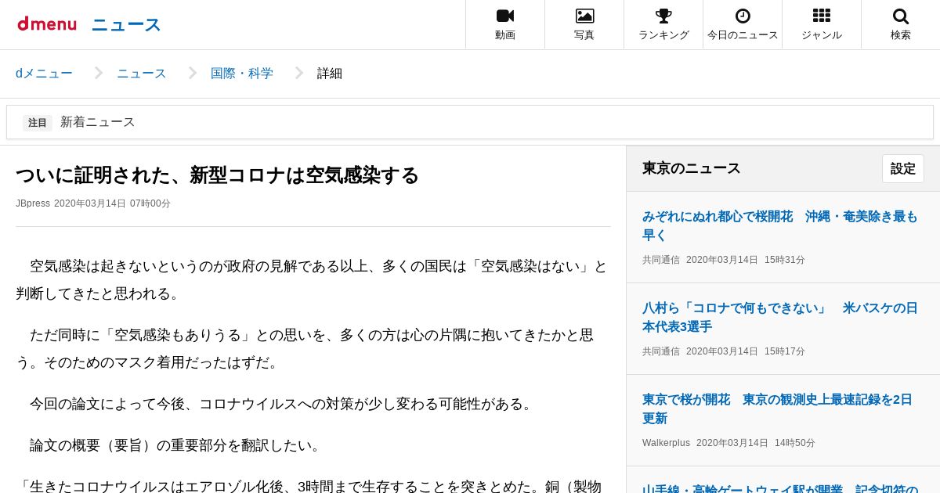
Task: Click the 注目 label badge
Action: point(38,123)
